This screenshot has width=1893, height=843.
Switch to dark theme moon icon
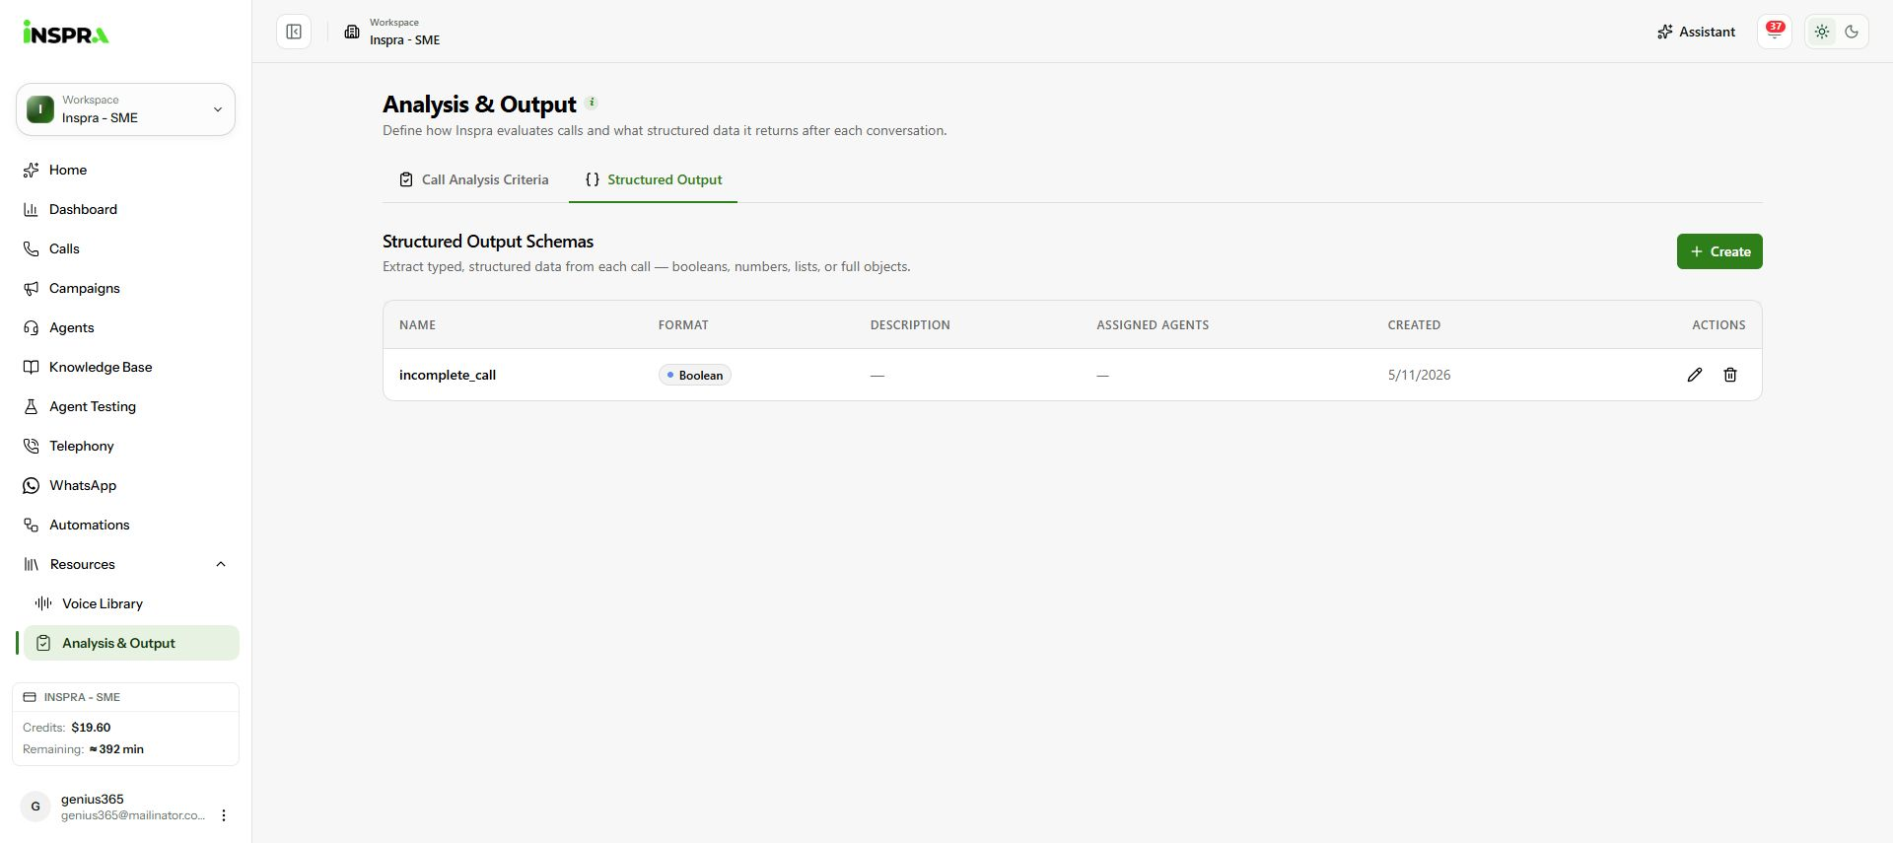click(1852, 32)
